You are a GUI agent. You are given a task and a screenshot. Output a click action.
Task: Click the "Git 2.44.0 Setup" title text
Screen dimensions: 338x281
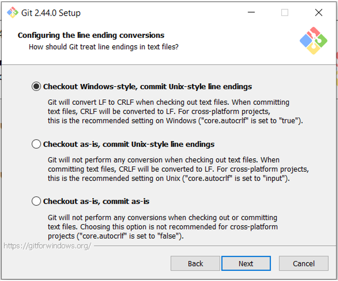(x=51, y=13)
